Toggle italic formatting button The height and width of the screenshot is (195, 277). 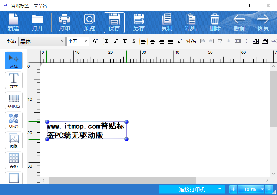click(116, 41)
